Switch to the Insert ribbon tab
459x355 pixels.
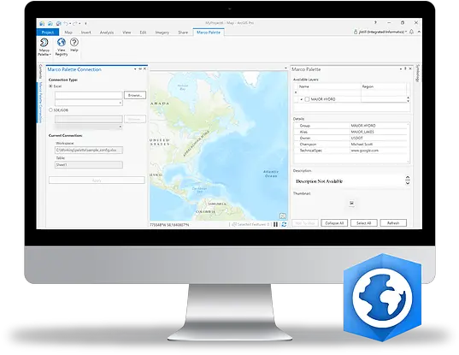coord(85,33)
